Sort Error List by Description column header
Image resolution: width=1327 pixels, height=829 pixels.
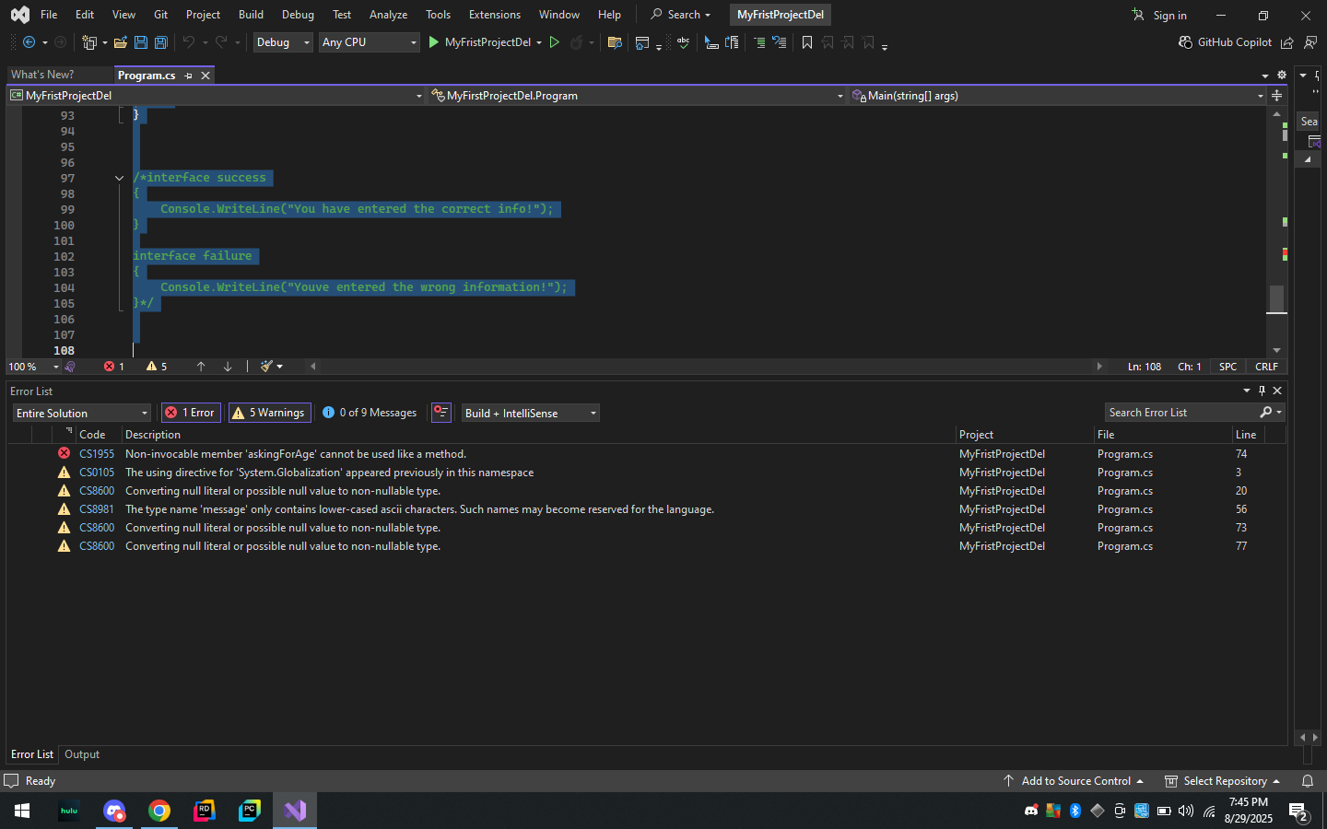538,435
